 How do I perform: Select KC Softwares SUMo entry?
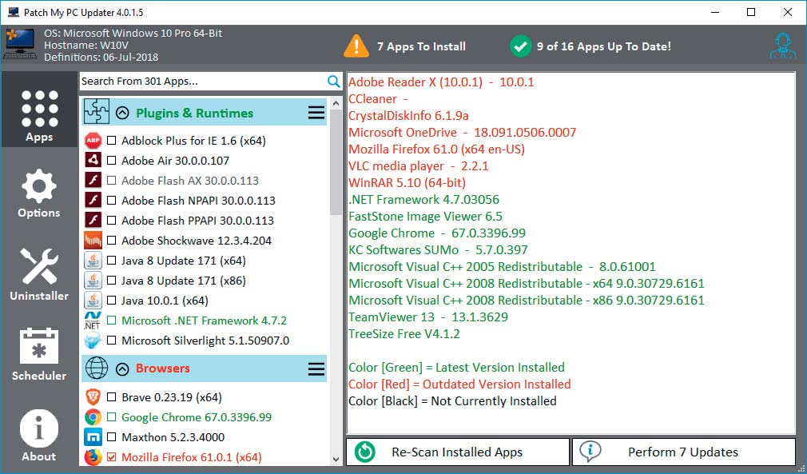pos(438,249)
